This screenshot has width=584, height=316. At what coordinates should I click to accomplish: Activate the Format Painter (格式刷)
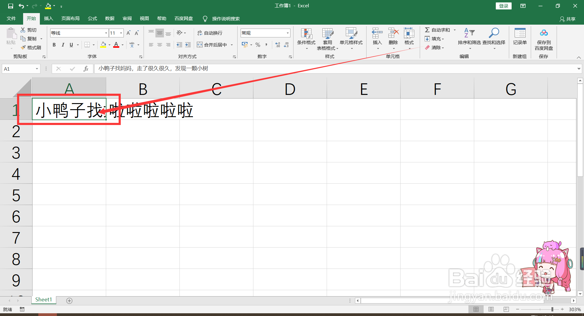tap(31, 47)
